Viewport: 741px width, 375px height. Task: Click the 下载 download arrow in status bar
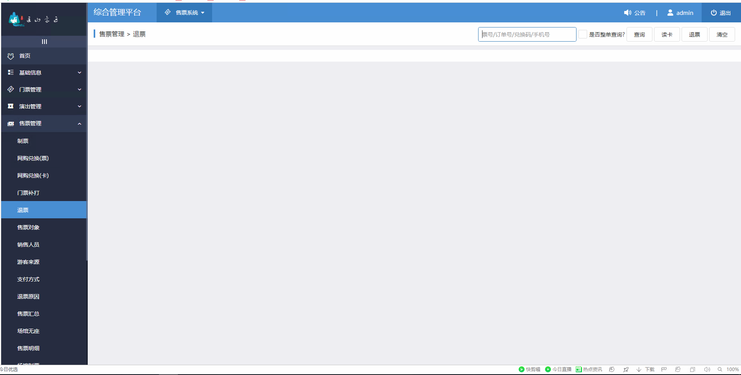639,370
